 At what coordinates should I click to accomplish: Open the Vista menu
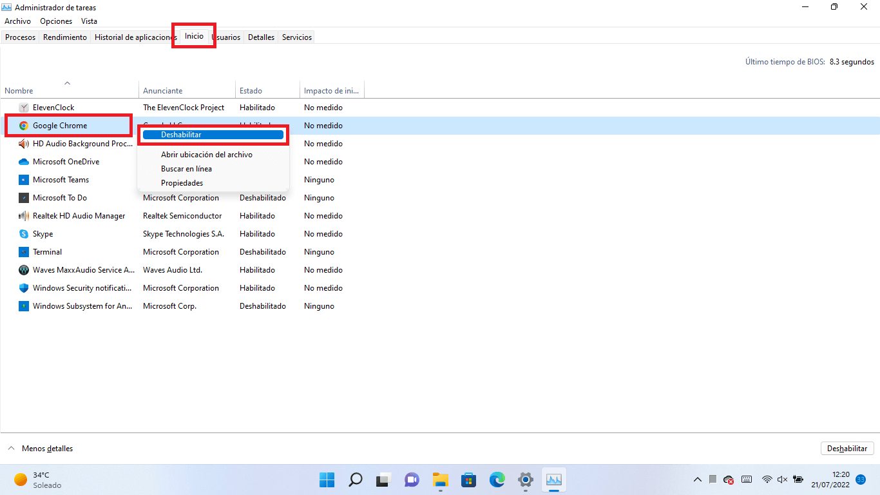point(89,21)
